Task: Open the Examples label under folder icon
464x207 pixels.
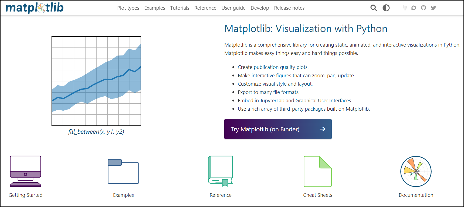Action: pos(123,195)
